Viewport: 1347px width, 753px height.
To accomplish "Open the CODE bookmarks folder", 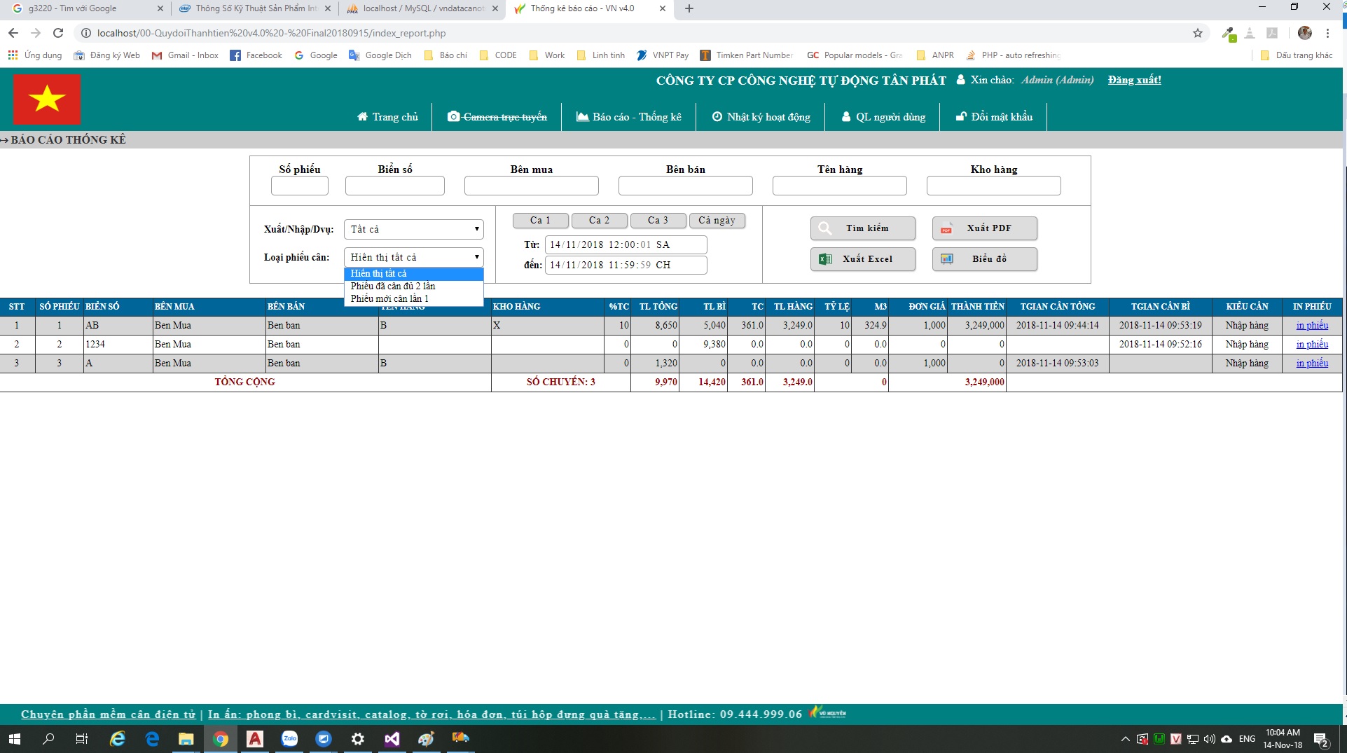I will tap(498, 55).
